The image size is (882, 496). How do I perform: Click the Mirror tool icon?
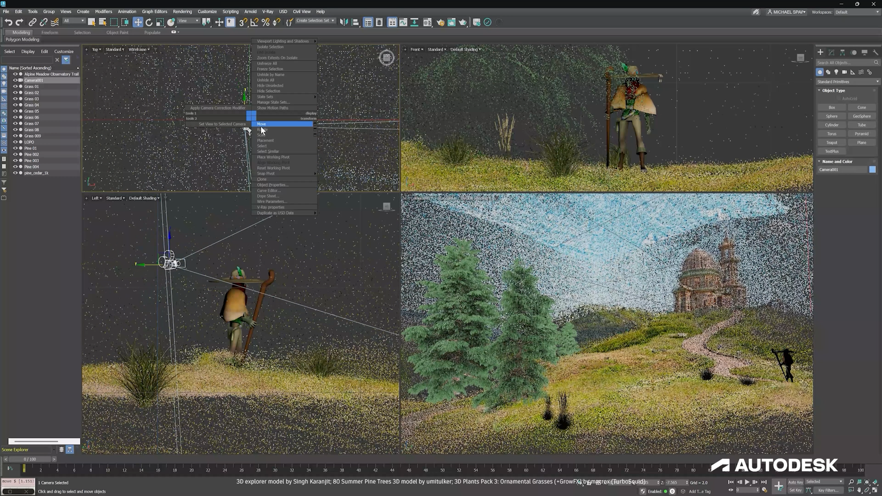click(344, 22)
